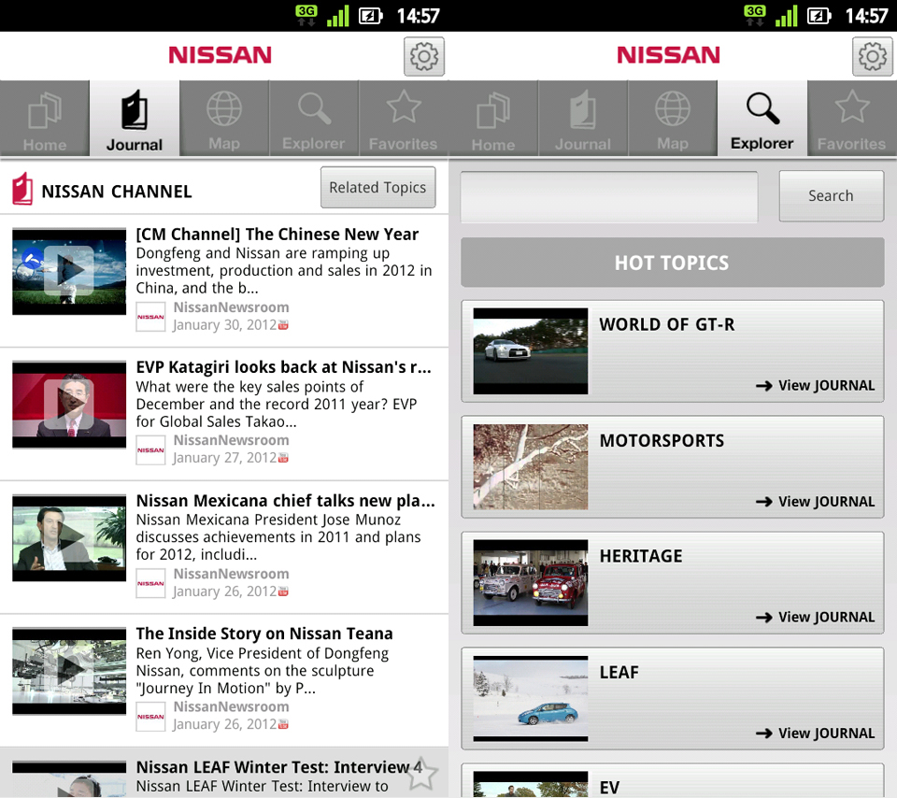Open Explorer tab from the Journal screen

(x=314, y=119)
